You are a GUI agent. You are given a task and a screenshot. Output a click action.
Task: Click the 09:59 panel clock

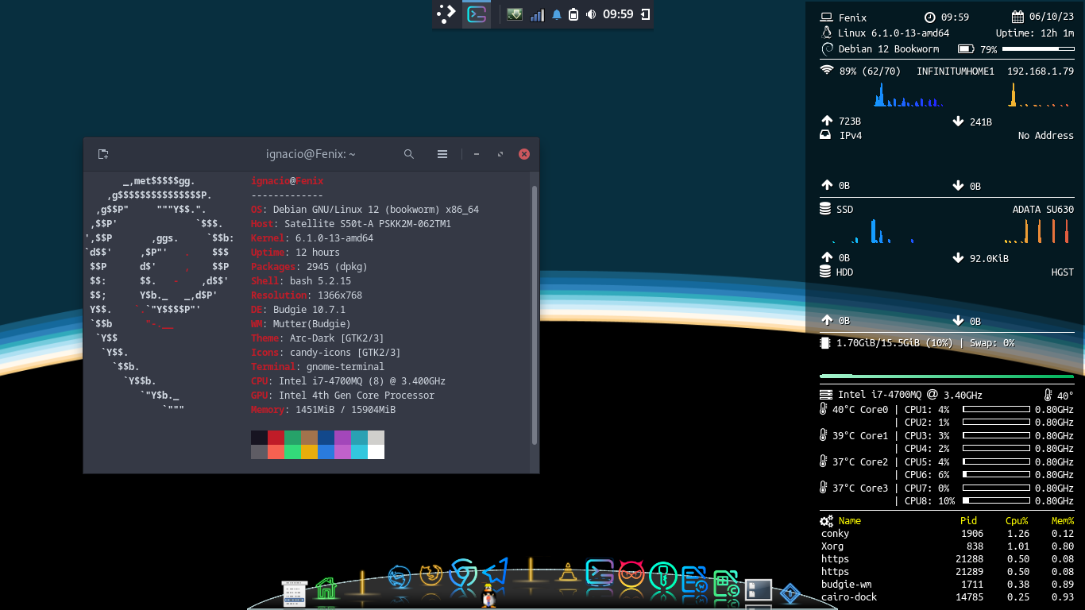click(618, 14)
